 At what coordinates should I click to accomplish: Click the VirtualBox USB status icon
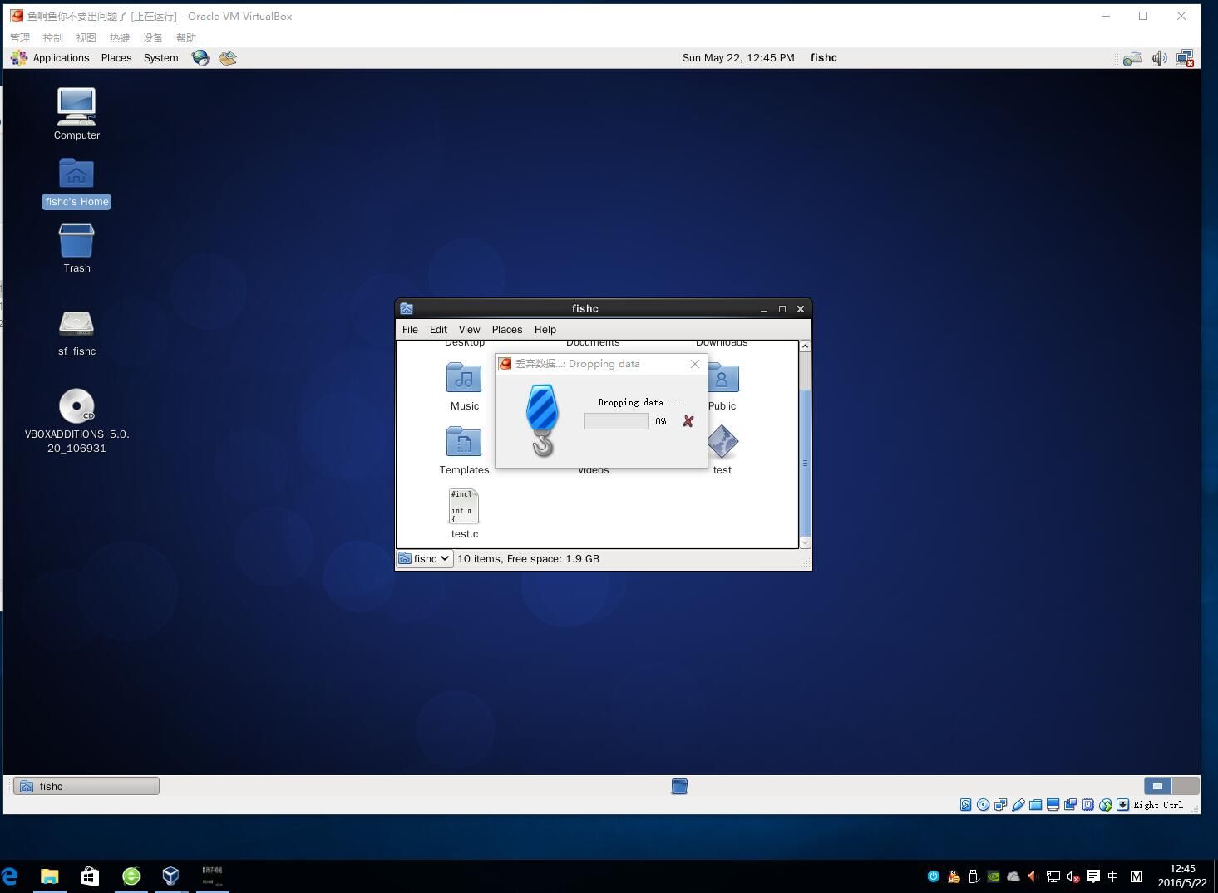click(x=1018, y=805)
